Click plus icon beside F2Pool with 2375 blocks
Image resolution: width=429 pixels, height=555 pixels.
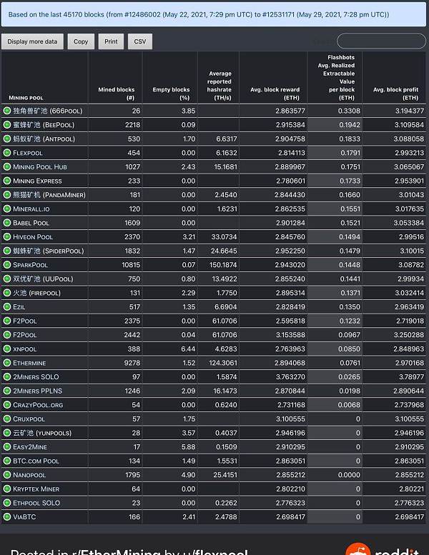pos(7,321)
